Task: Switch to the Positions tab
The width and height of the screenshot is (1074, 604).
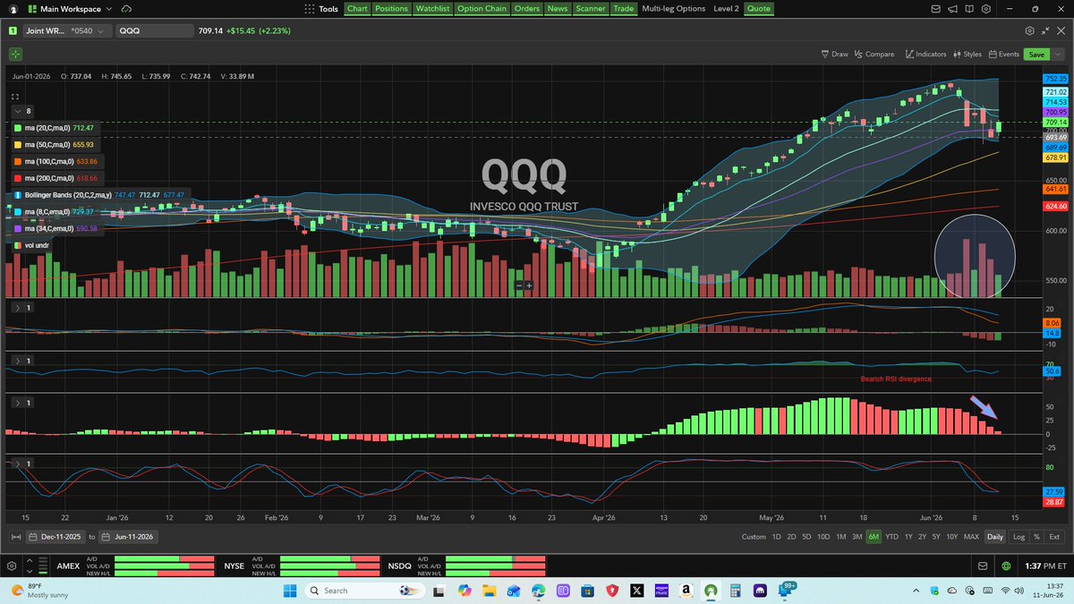Action: point(391,8)
